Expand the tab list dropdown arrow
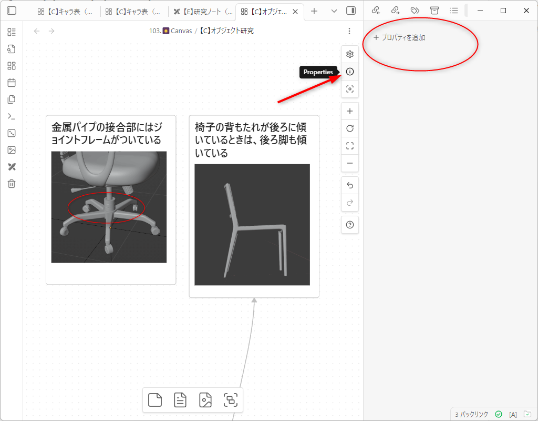Screen dimensions: 538x421 334,11
